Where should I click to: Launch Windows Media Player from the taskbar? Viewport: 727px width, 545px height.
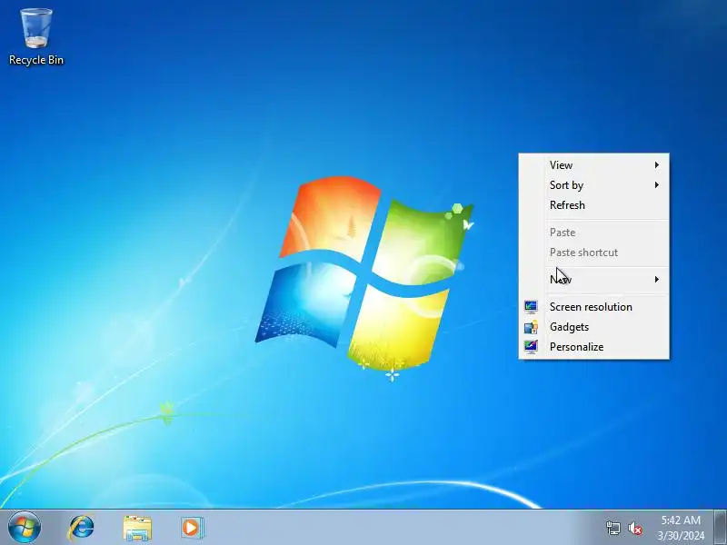[192, 528]
